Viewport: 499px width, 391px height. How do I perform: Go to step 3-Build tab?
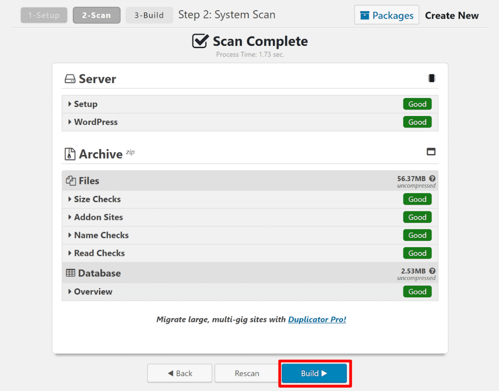[149, 16]
